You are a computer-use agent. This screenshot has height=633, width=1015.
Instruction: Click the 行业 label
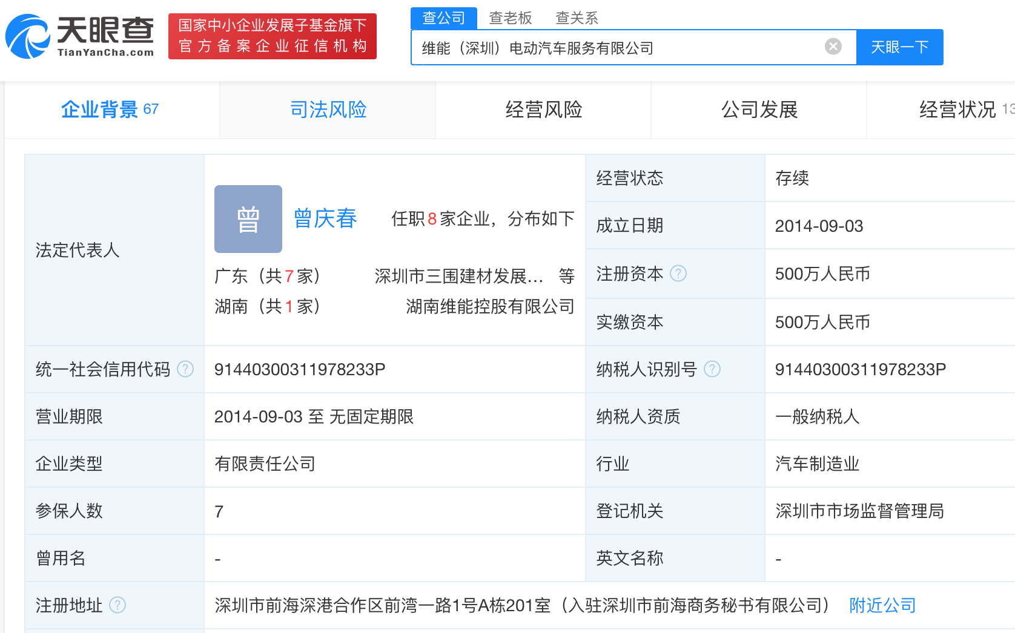coord(613,464)
